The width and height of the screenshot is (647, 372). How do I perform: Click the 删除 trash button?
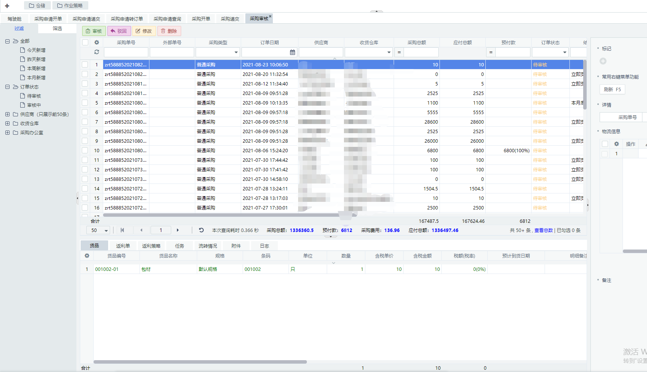point(169,31)
